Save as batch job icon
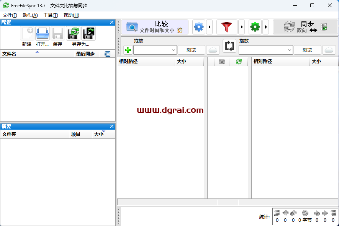The height and width of the screenshot is (226, 339). [88, 33]
